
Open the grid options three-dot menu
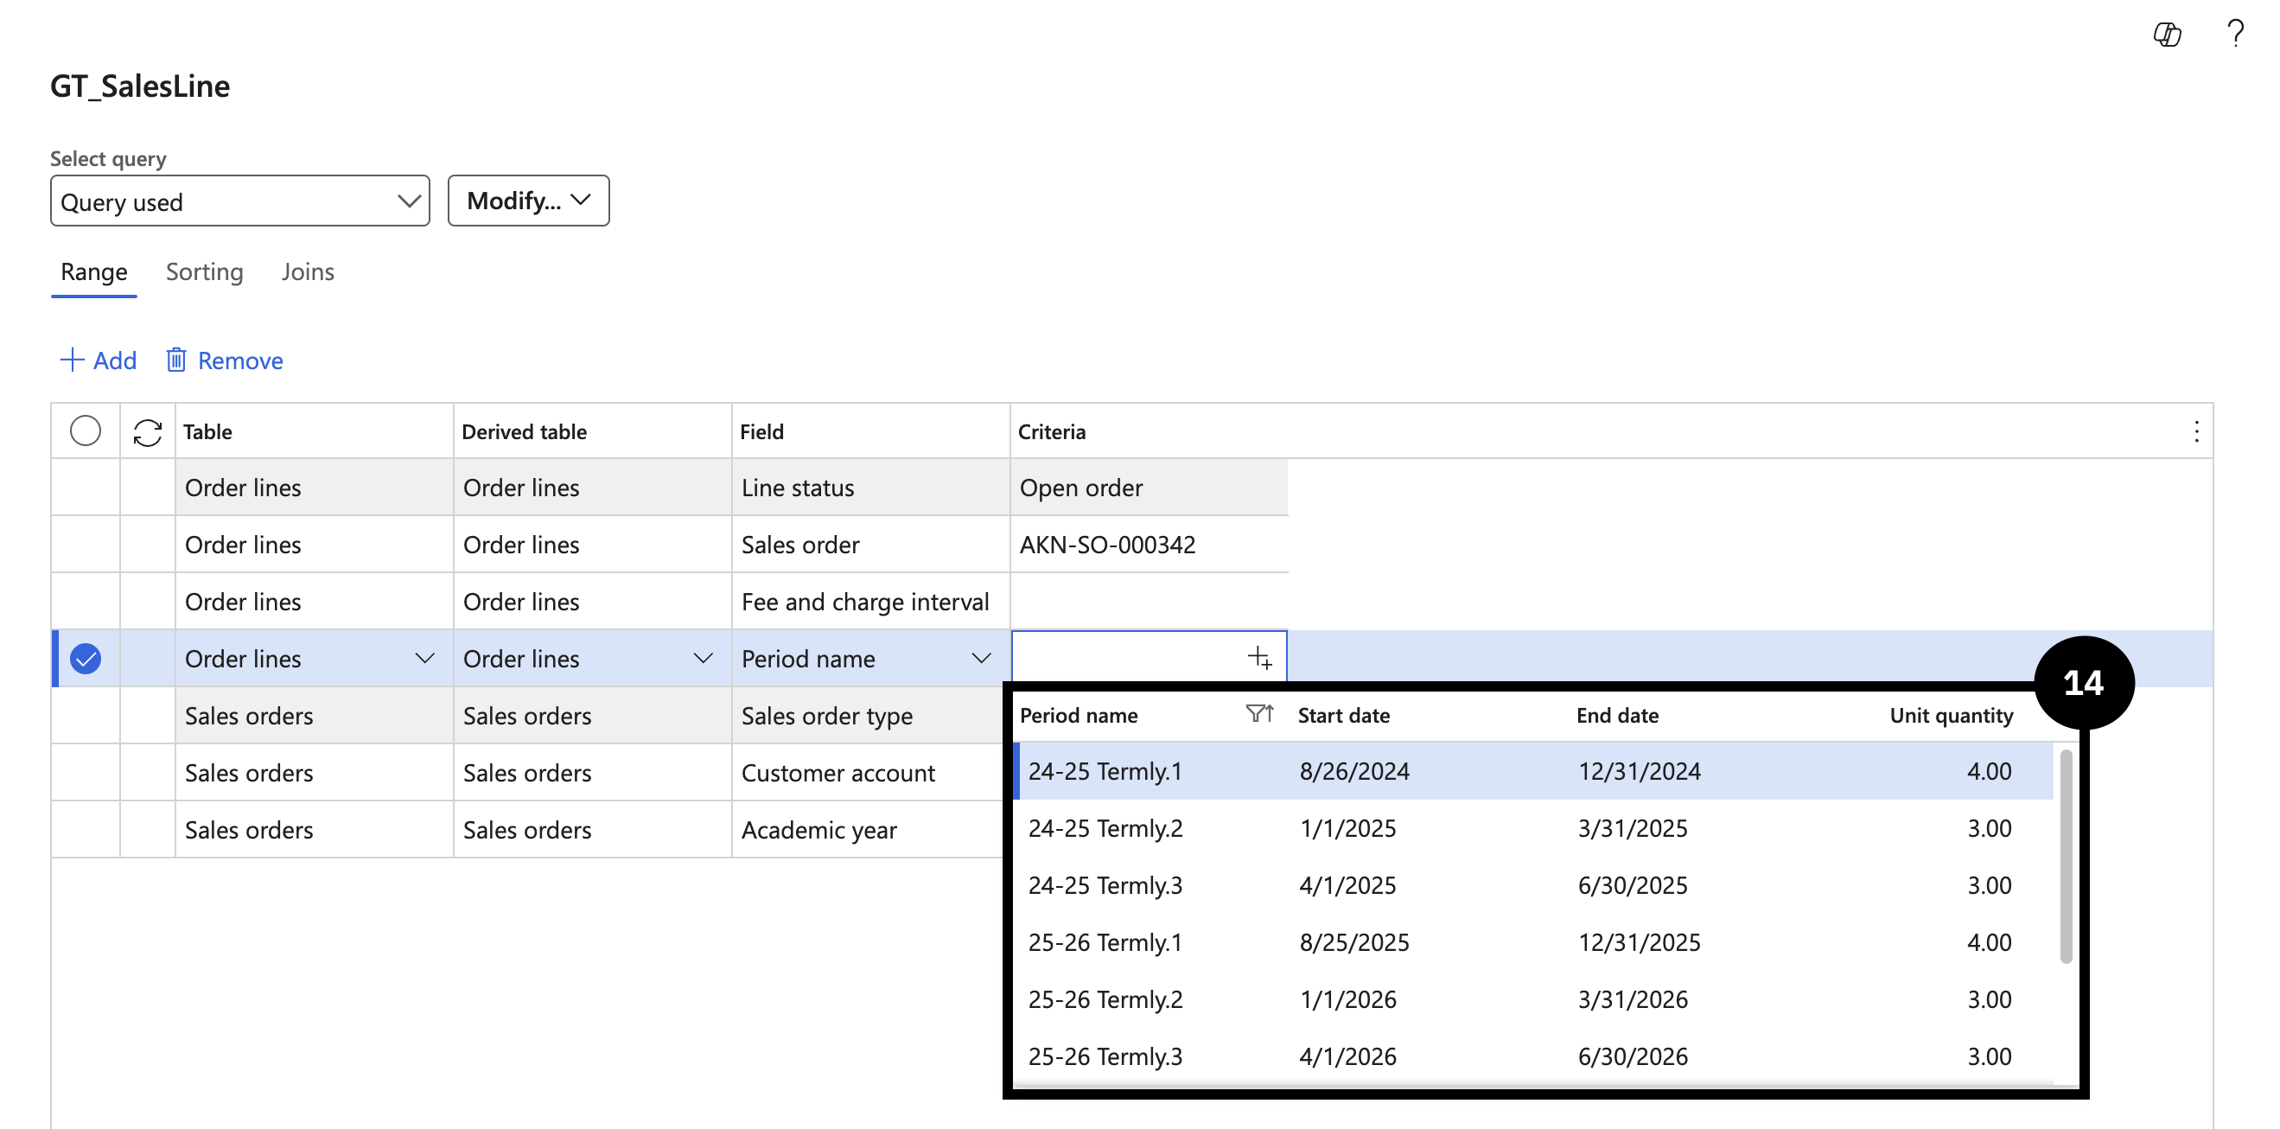click(2197, 432)
